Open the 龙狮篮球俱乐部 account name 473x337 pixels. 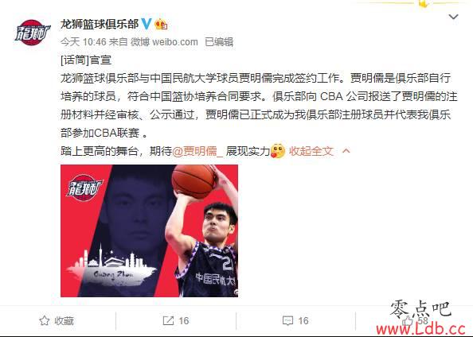tap(100, 24)
